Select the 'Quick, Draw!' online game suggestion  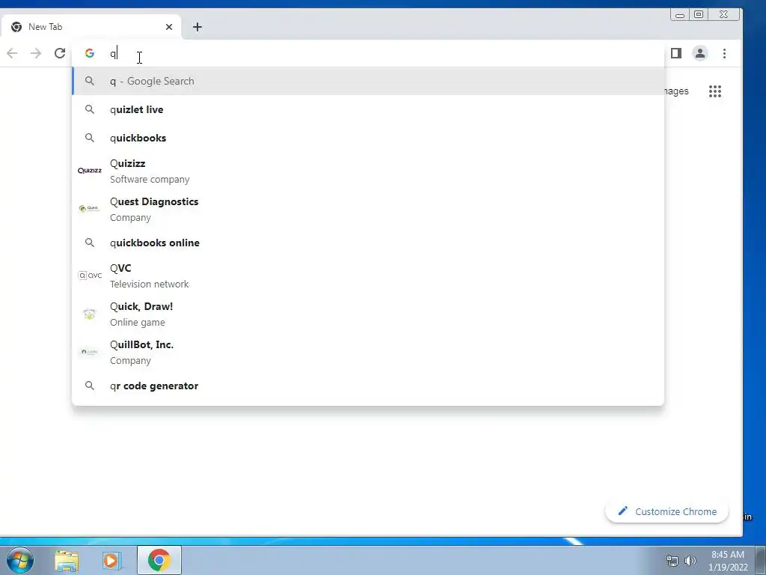coord(368,314)
